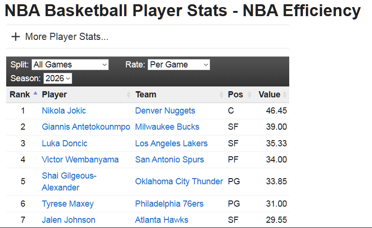Open Jalen Johnson player link
The image size is (372, 228).
tap(69, 220)
